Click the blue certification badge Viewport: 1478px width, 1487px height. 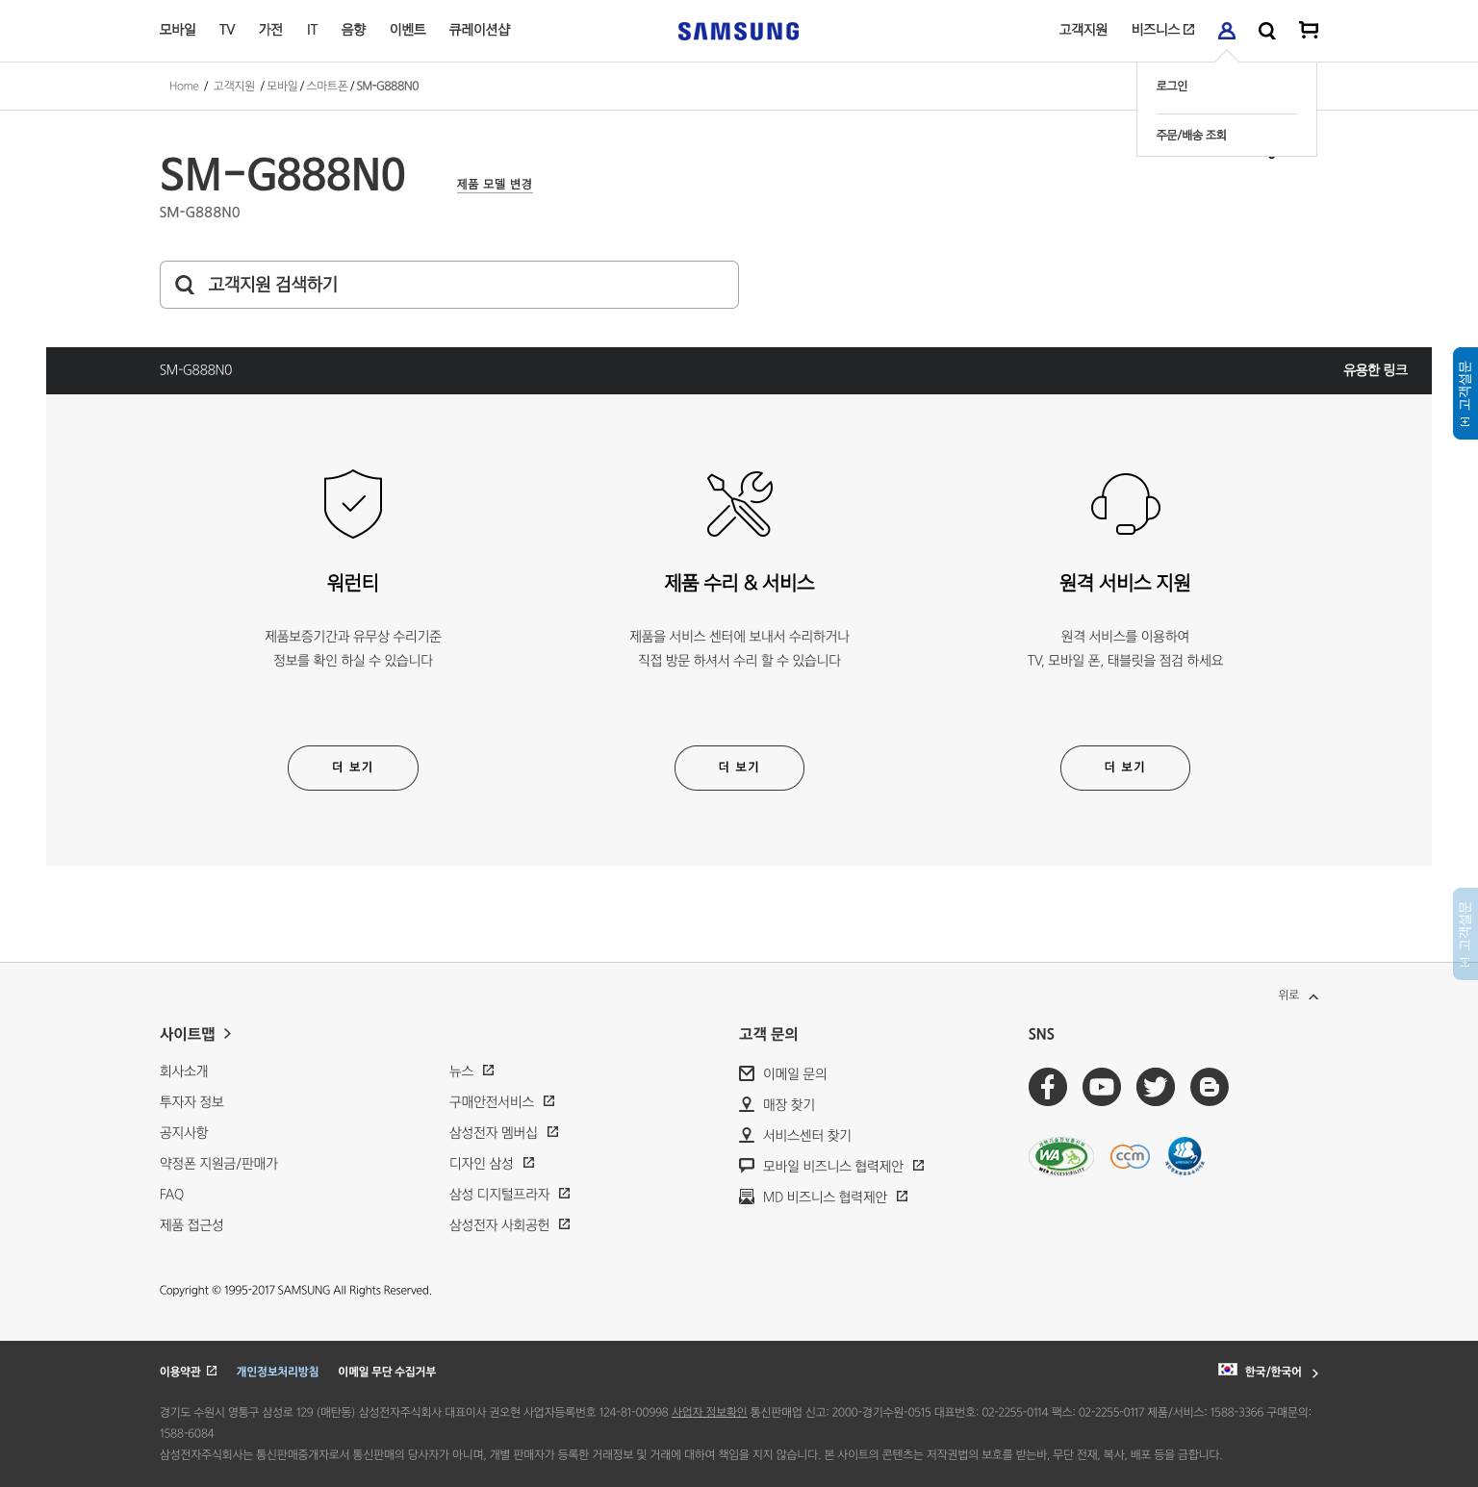tap(1185, 1156)
